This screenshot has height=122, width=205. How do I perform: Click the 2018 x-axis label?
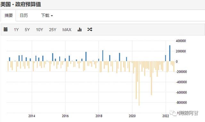click(99, 116)
